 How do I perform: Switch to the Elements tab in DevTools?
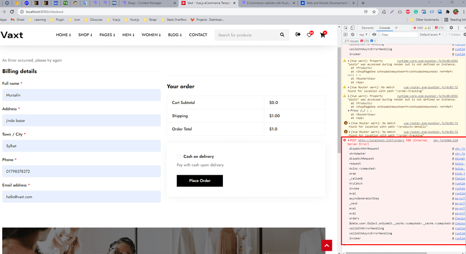(367, 28)
